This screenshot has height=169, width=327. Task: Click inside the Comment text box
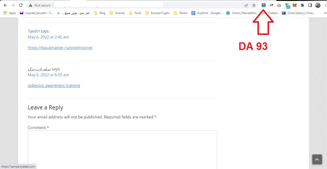coord(122,149)
